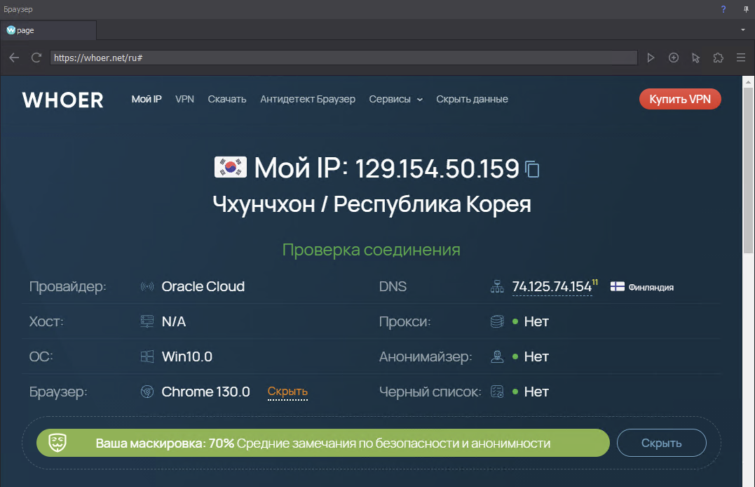
Task: Click the Ваша маскировка 70% banner
Action: [x=323, y=443]
